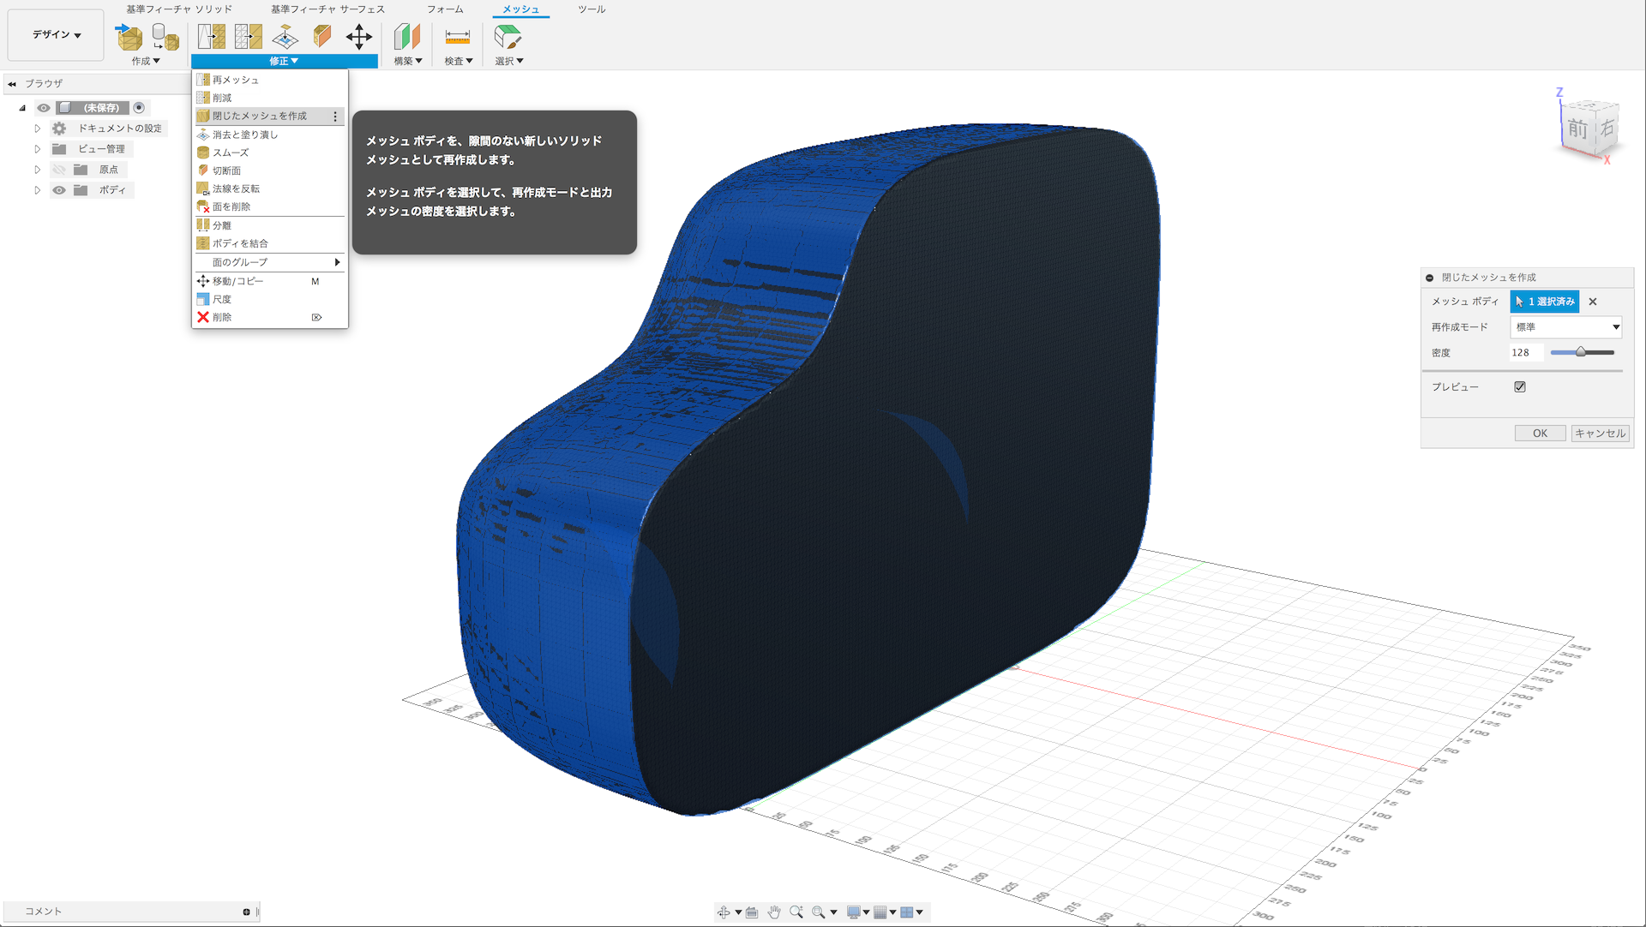Click the Move/Copy arrows toolbar icon
1646x927 pixels.
(x=358, y=36)
